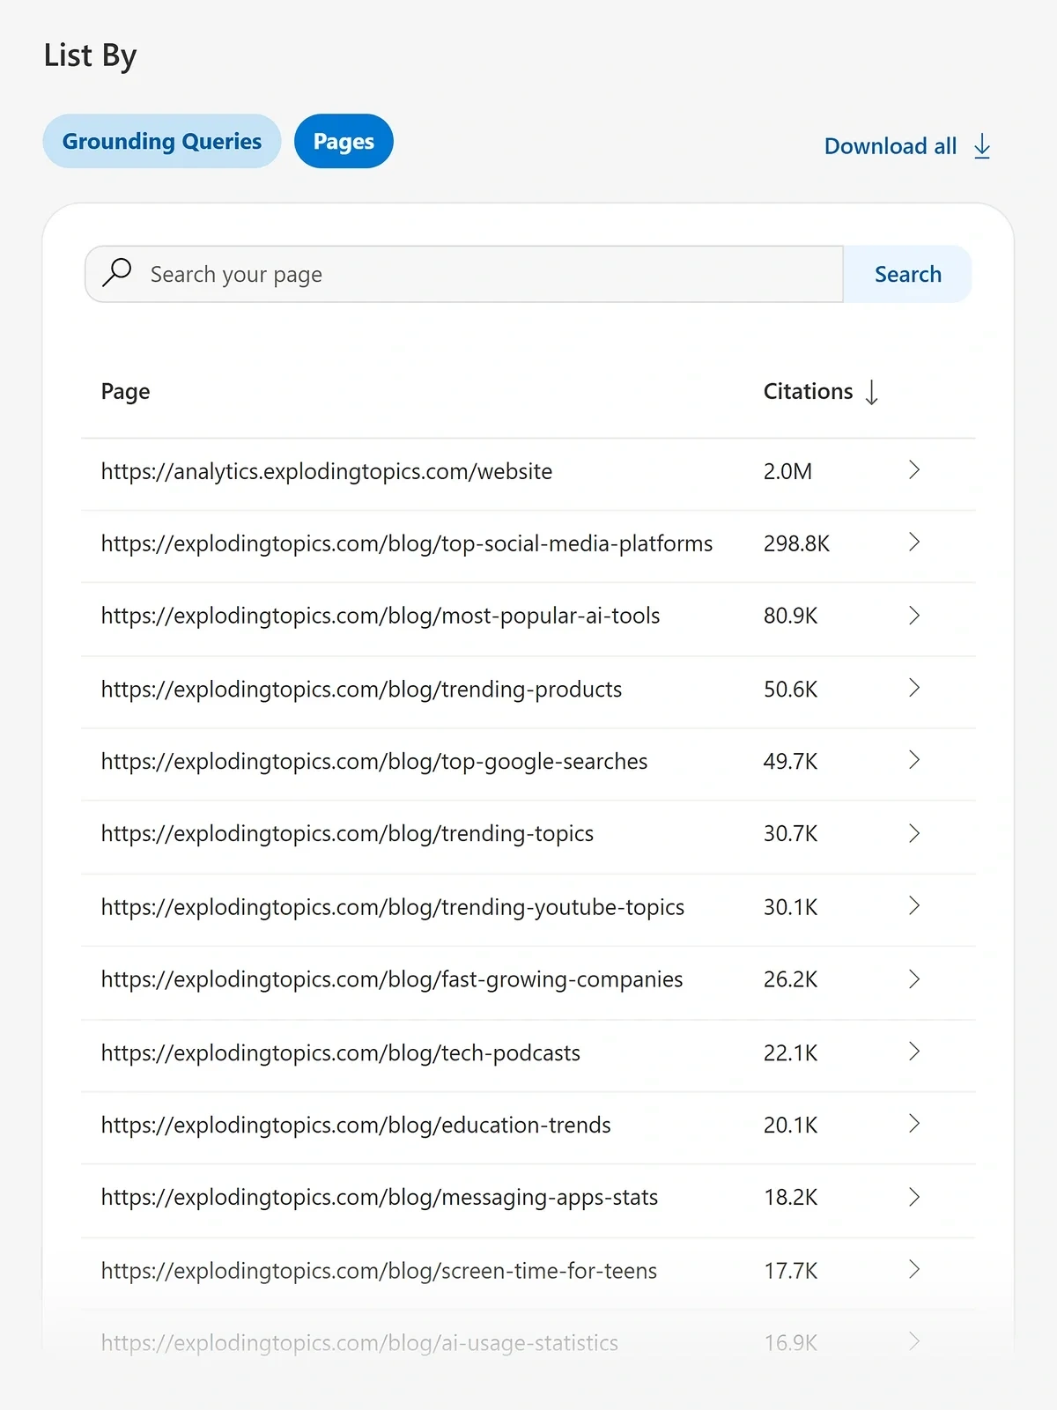Focus the Search your page field
The height and width of the screenshot is (1410, 1057).
(x=464, y=274)
